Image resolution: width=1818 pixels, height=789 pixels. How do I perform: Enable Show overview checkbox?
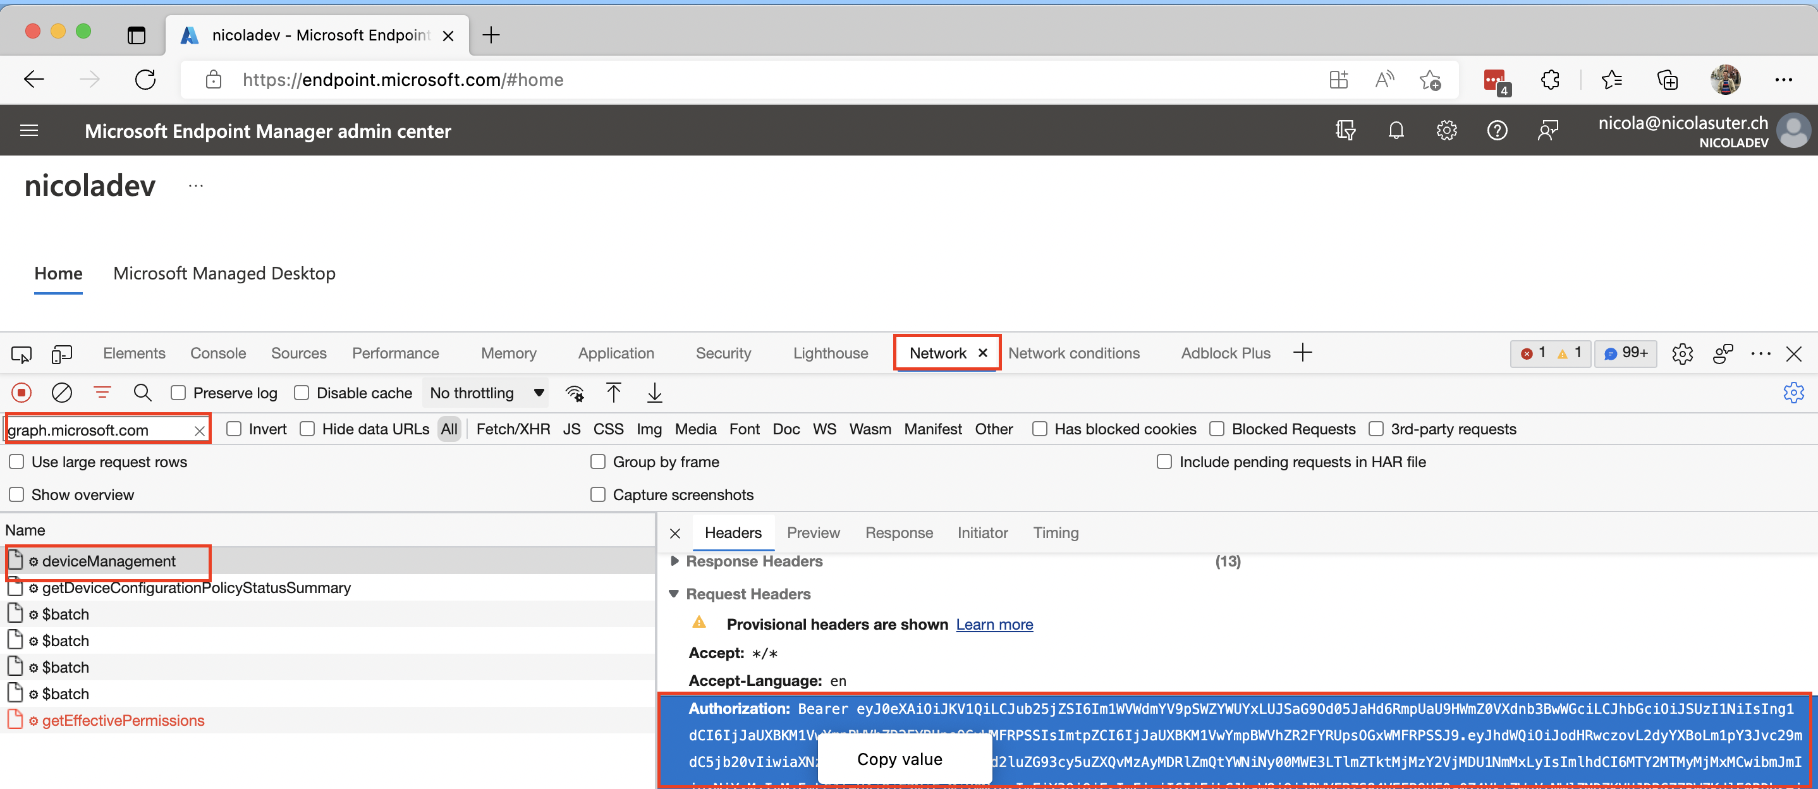[x=16, y=494]
